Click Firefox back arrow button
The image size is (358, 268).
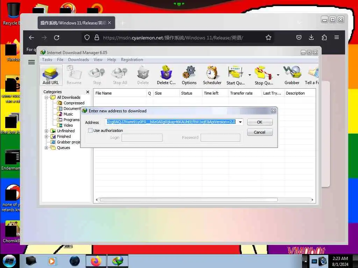pyautogui.click(x=31, y=38)
